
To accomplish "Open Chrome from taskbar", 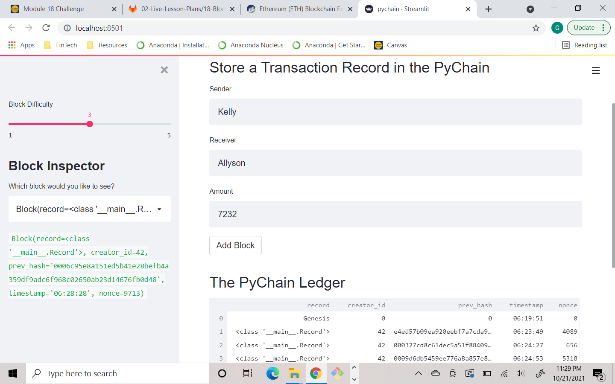I will point(316,373).
